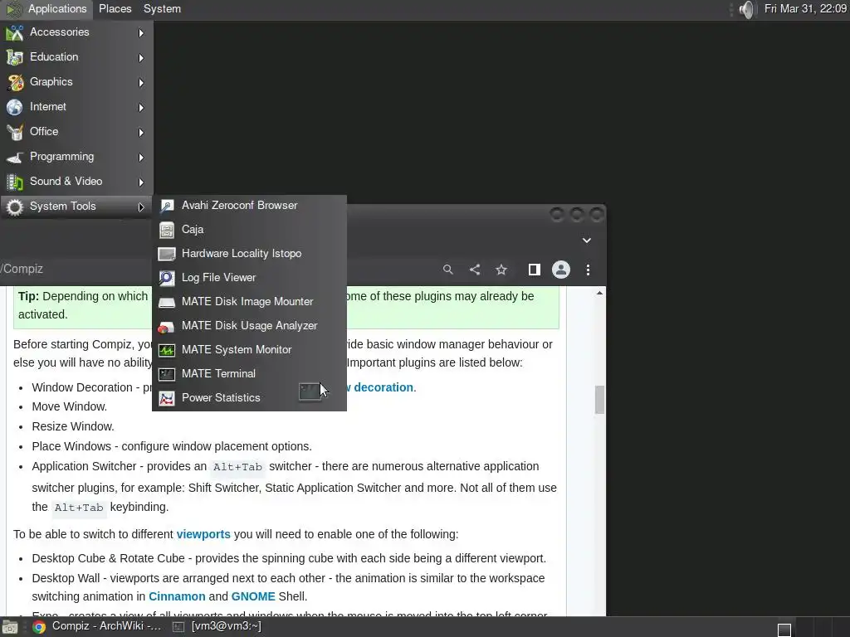This screenshot has height=637, width=850.
Task: Expand arrow next to Programming
Action: tap(141, 158)
